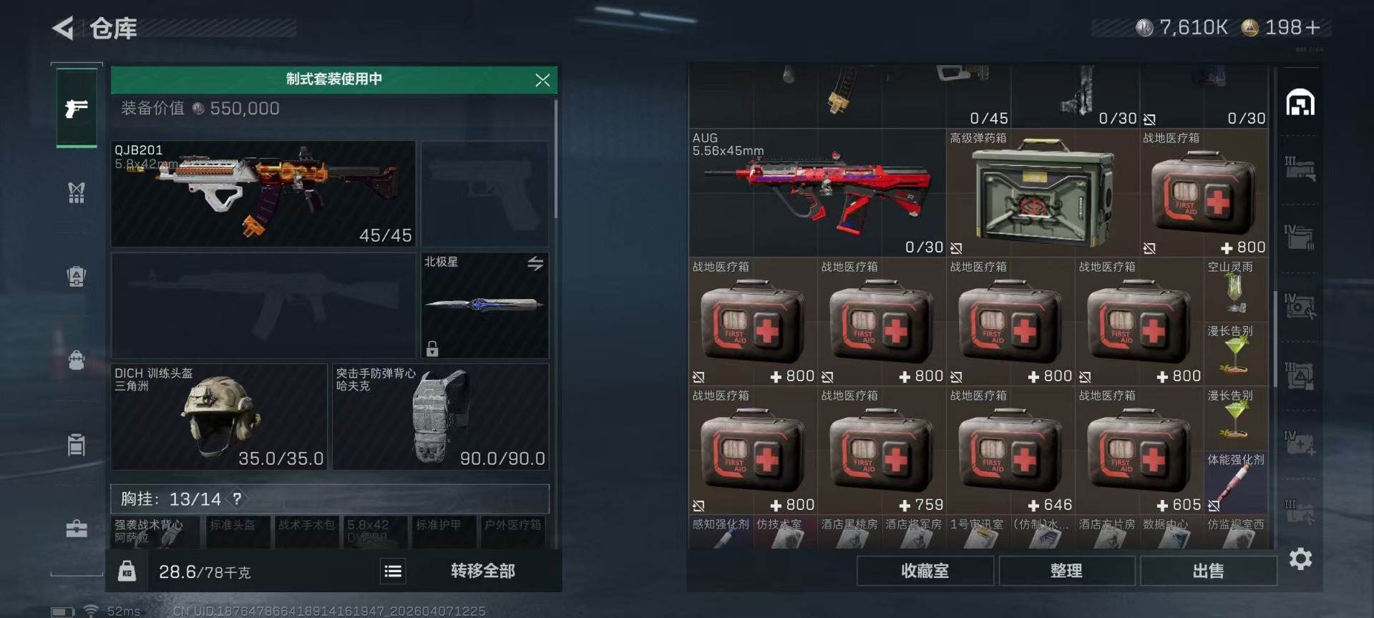Click the 出售 sell button

pos(1209,571)
